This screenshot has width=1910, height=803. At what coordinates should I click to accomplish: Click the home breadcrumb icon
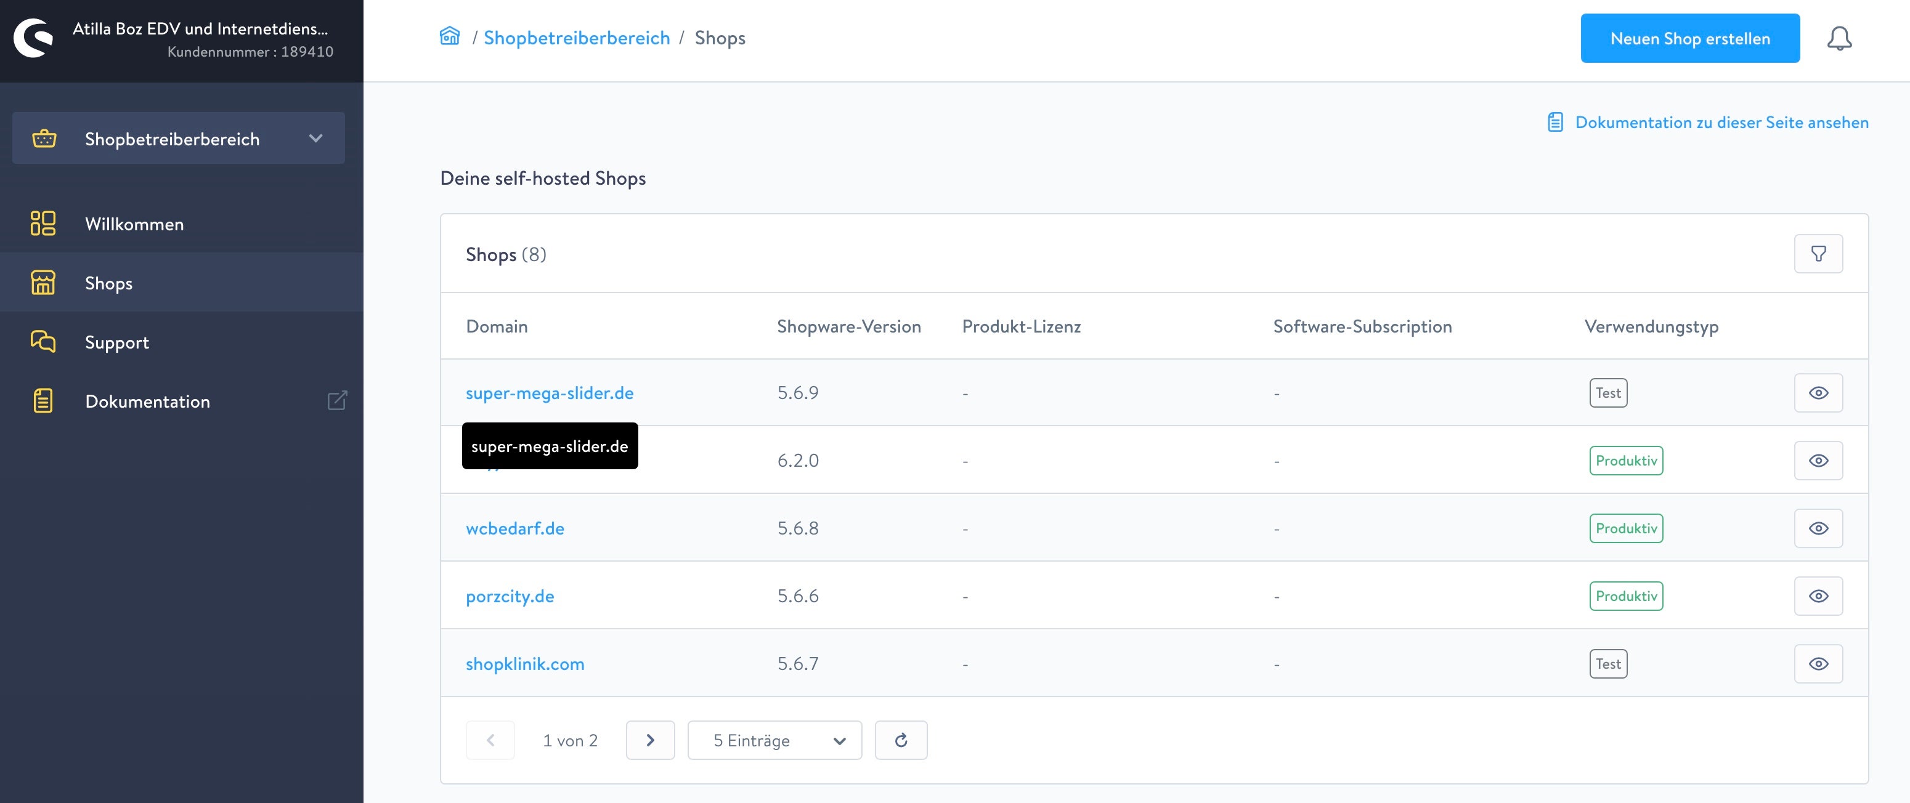(449, 36)
